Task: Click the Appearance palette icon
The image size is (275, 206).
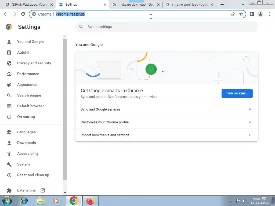Action: point(9,85)
